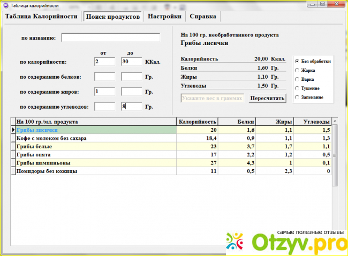Click the по названию search field
This screenshot has width=348, height=256.
coord(111,37)
